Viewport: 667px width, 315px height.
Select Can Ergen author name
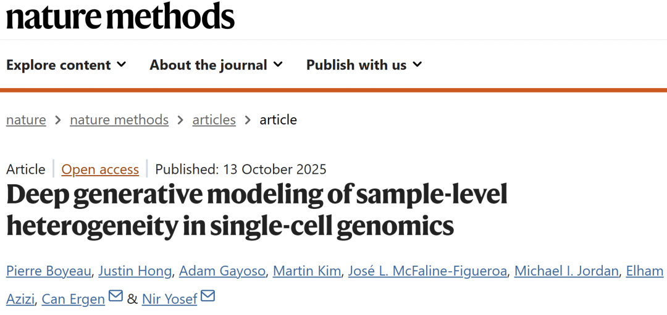pos(73,299)
